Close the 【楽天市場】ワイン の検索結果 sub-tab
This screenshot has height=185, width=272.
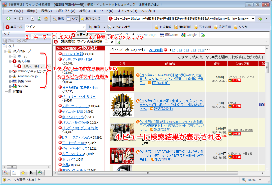click(x=112, y=42)
